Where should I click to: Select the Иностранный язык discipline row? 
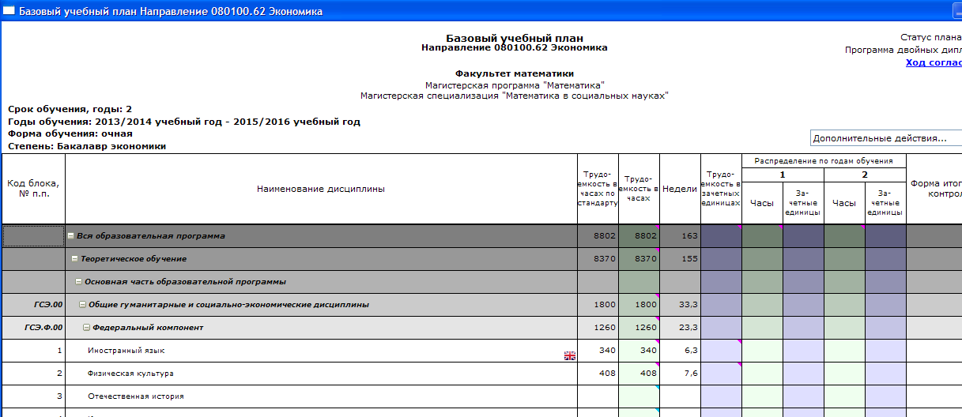[126, 351]
